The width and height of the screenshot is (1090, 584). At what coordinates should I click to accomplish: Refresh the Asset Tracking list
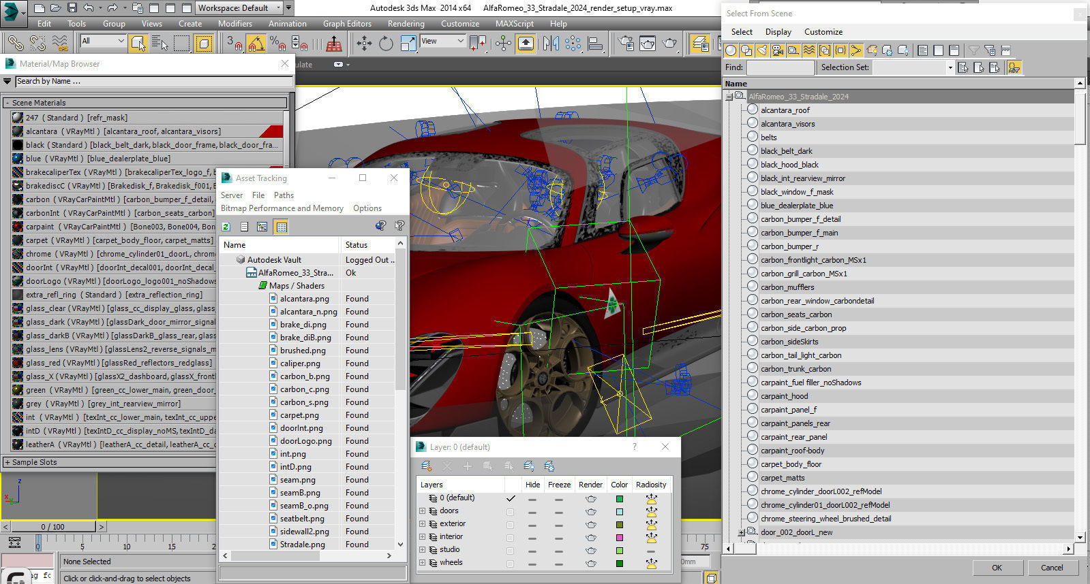(x=226, y=227)
